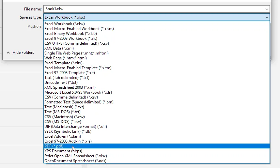Select Text (Macintosh) (*.txt)

[156, 107]
